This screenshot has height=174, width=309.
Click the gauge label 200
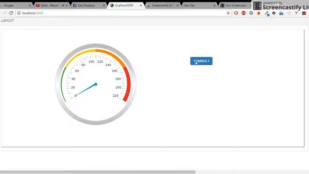[118, 87]
